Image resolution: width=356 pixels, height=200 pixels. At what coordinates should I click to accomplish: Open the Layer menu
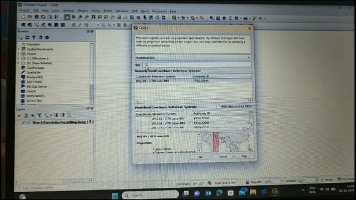pos(56,11)
